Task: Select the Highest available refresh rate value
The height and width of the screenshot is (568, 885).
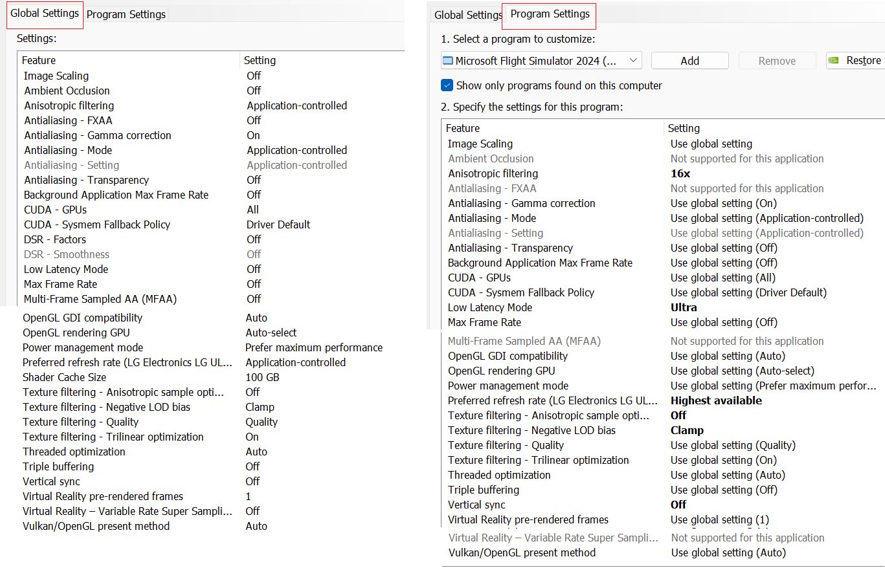Action: 716,400
